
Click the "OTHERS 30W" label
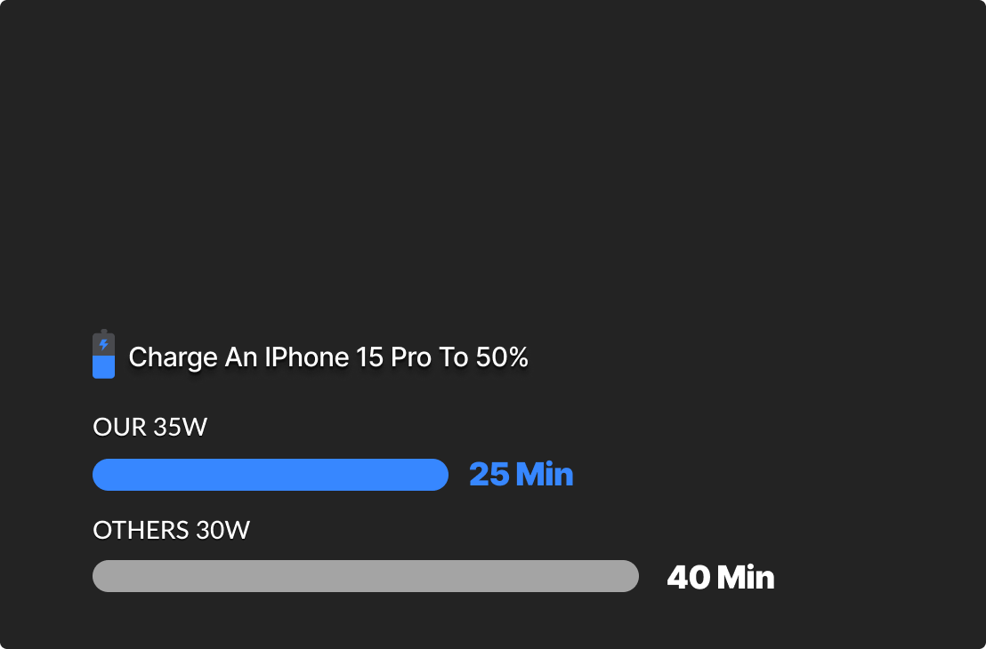coord(171,531)
